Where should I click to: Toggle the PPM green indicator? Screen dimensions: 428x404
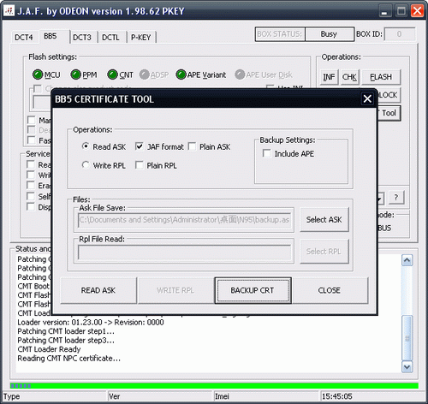pyautogui.click(x=75, y=74)
